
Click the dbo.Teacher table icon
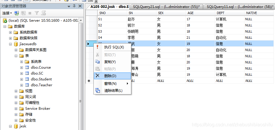point(27,85)
